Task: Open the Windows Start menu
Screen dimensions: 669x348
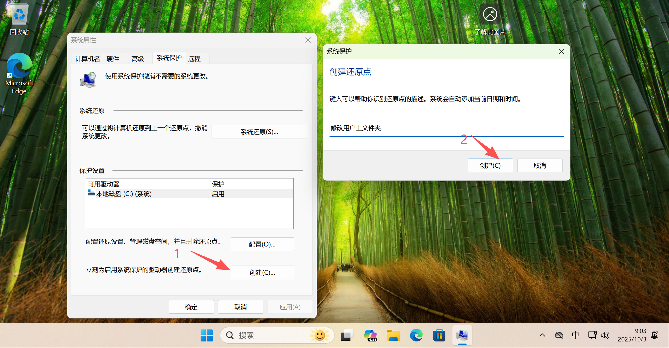Action: pyautogui.click(x=206, y=335)
